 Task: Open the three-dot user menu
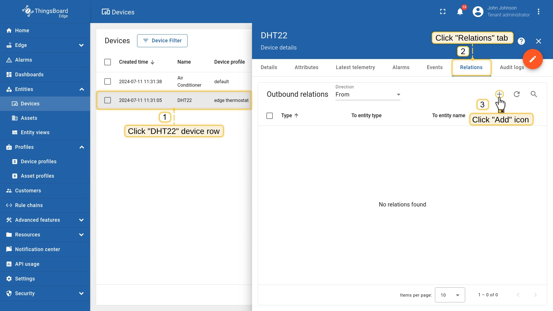[x=538, y=12]
